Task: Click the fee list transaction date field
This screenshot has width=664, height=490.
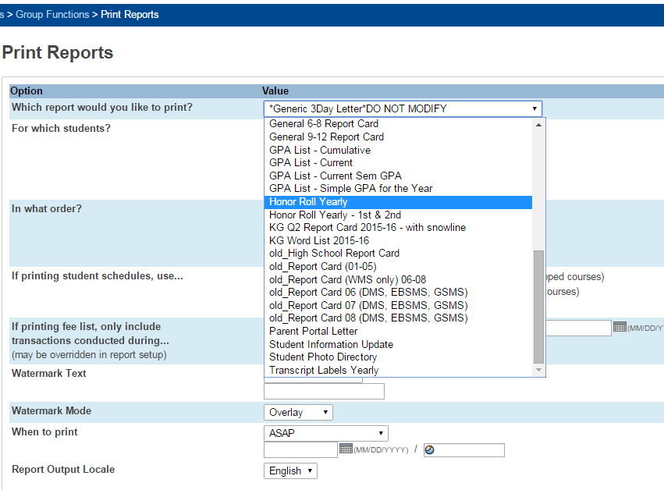Action: [578, 328]
